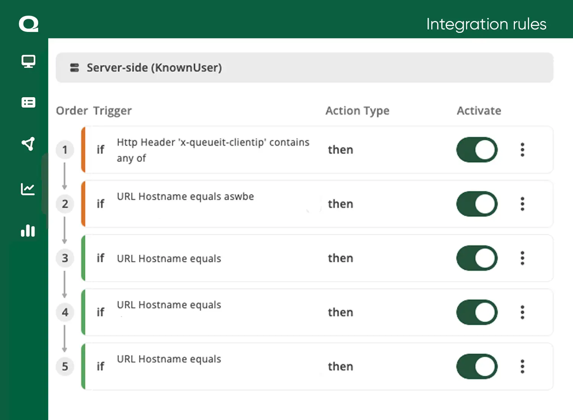Open three-dot menu for rule 2
The image size is (573, 420).
click(523, 204)
